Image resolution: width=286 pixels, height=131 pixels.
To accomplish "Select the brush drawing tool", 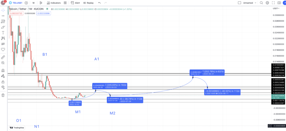I will click(x=3, y=27).
